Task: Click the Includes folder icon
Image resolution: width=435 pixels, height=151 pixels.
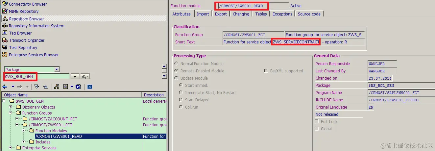Action: pyautogui.click(x=32, y=142)
